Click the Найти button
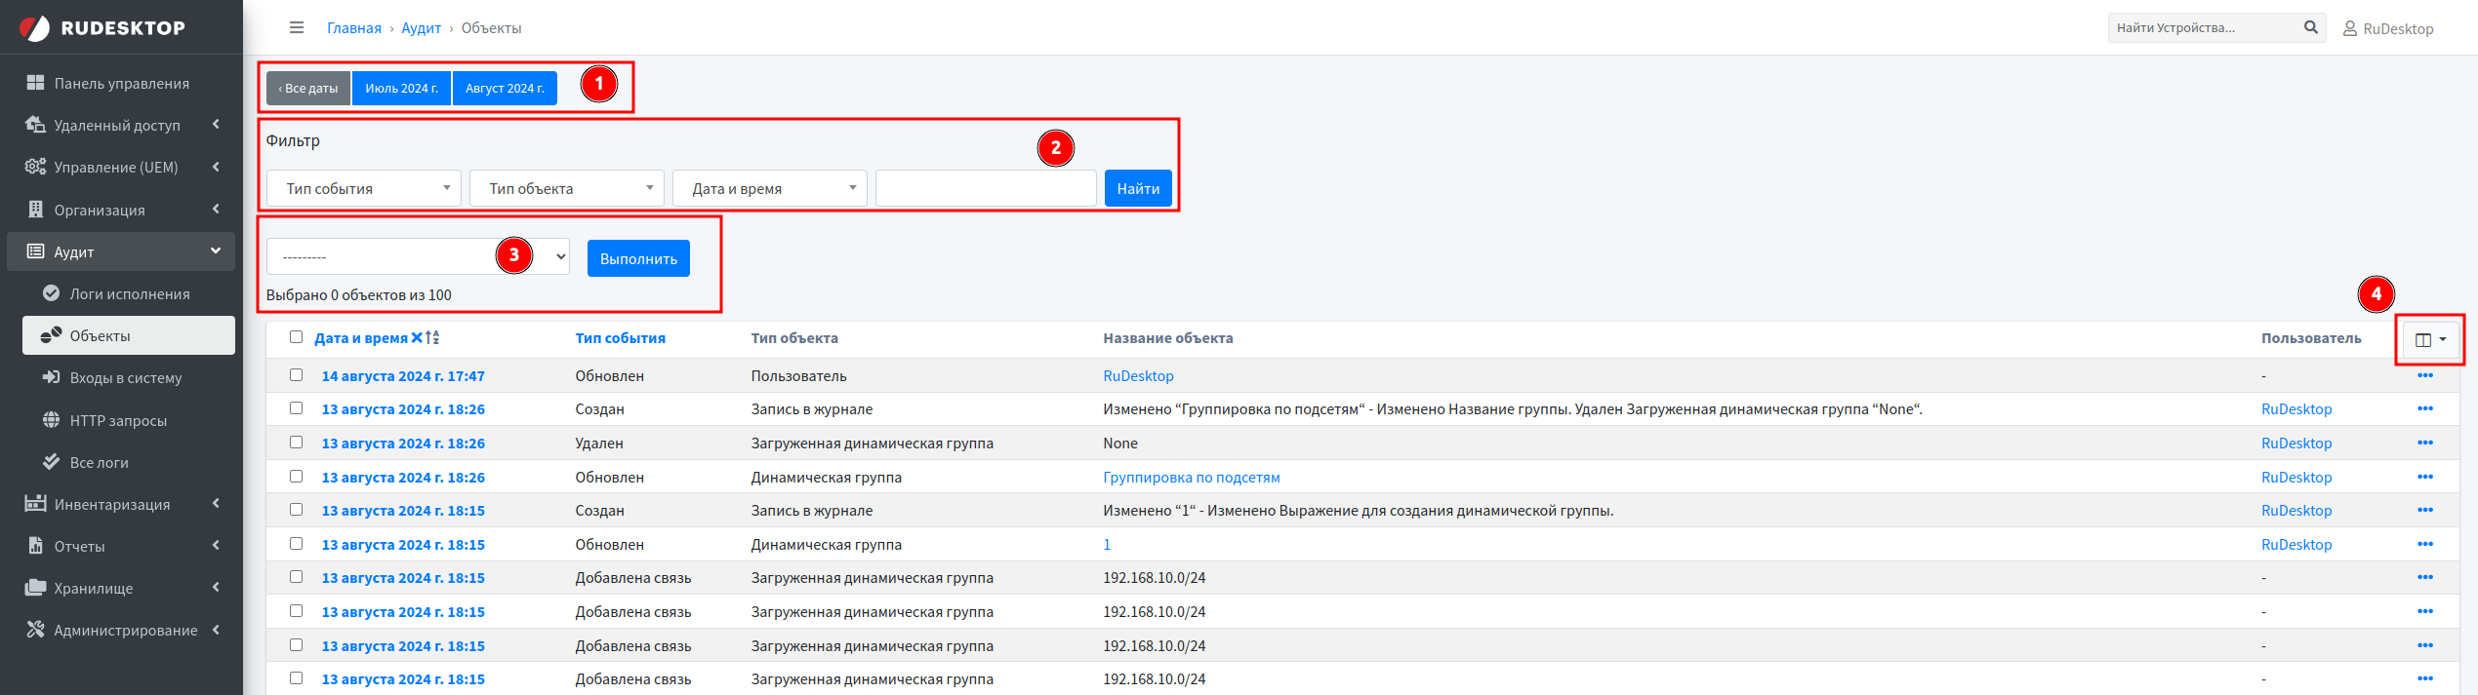 [x=1137, y=188]
